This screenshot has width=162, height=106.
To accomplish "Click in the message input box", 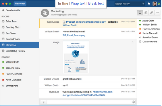I will (89, 102).
